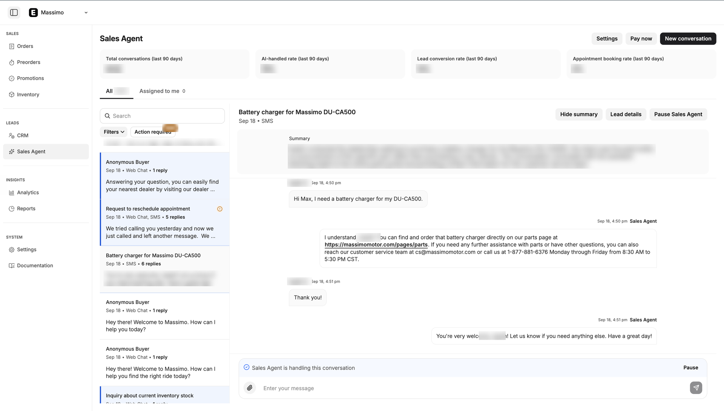Open Documentation in sidebar
The width and height of the screenshot is (724, 411).
(46, 266)
